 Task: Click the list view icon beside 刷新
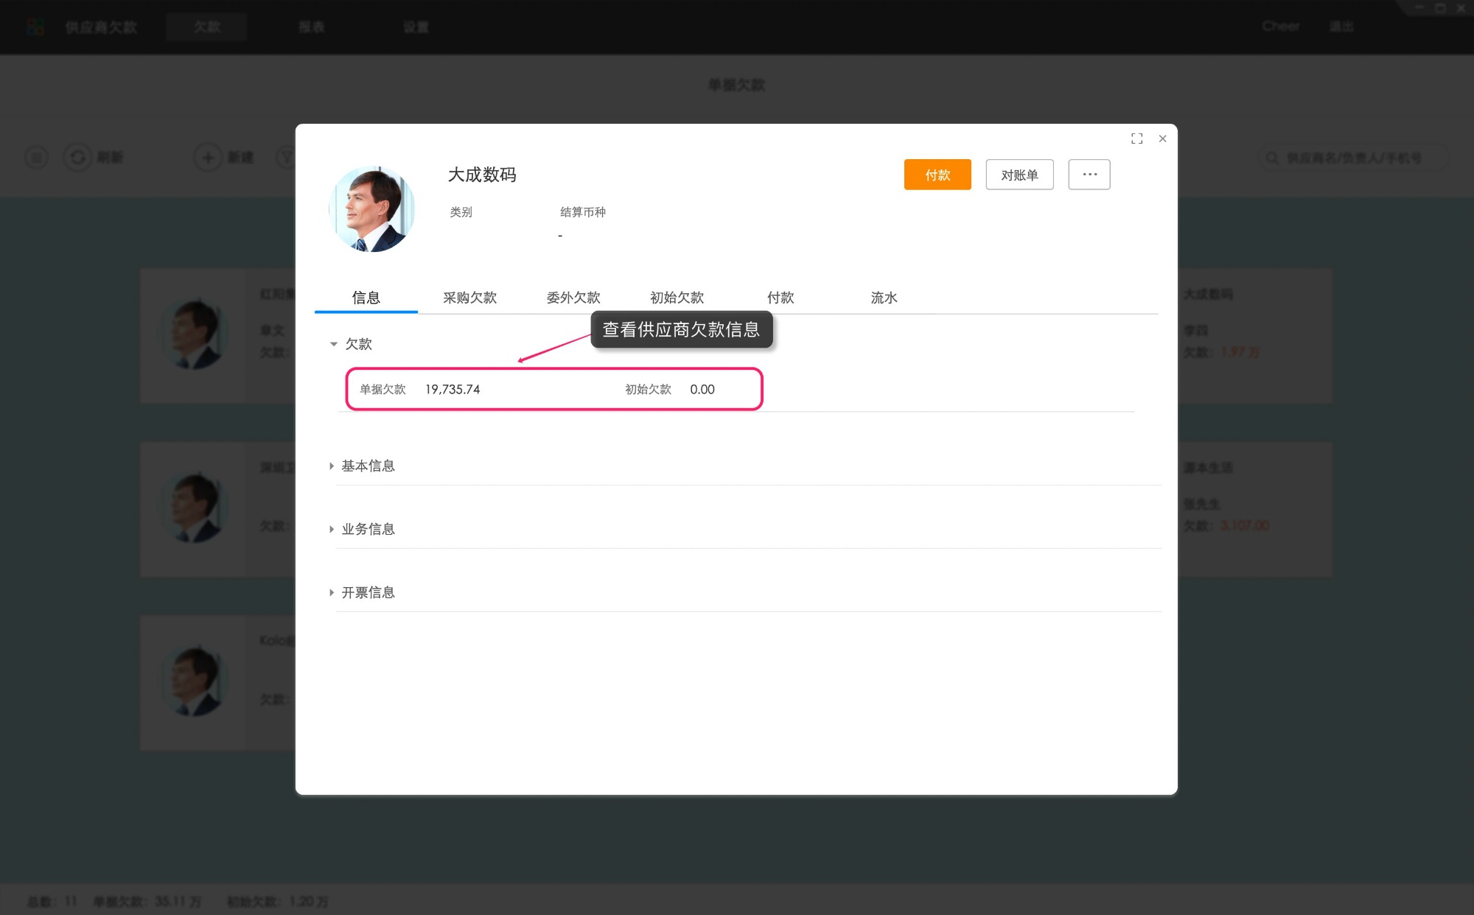coord(36,157)
